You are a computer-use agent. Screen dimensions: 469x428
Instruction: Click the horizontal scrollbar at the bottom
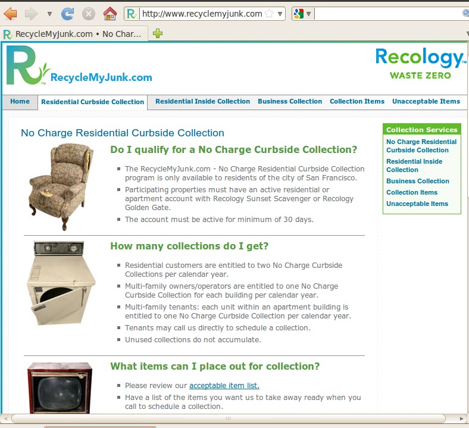pos(226,418)
